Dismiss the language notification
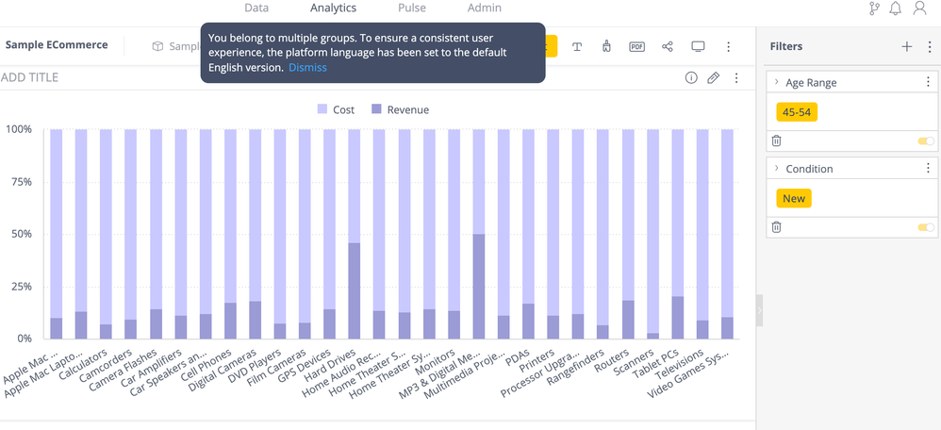Image resolution: width=941 pixels, height=430 pixels. [307, 68]
